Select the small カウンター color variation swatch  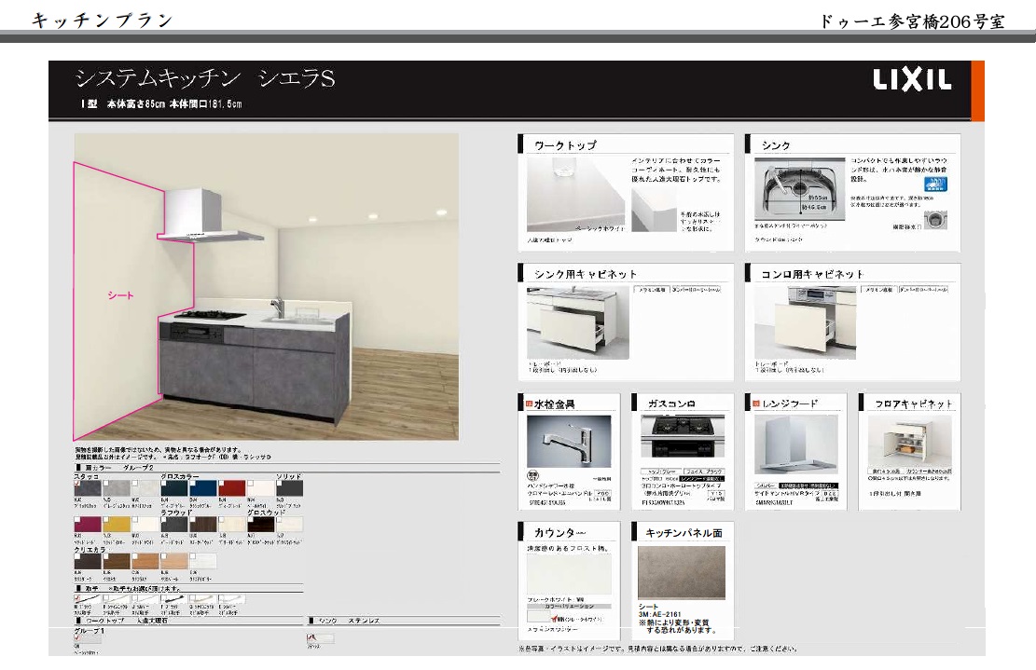click(538, 616)
